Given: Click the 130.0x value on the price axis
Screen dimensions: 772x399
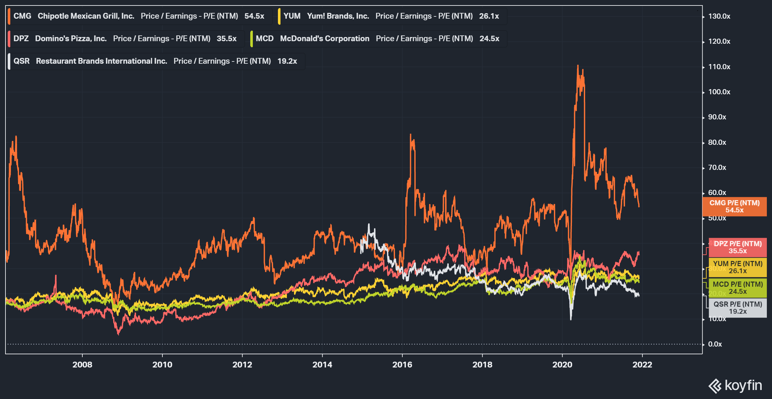Looking at the screenshot, I should click(x=719, y=16).
